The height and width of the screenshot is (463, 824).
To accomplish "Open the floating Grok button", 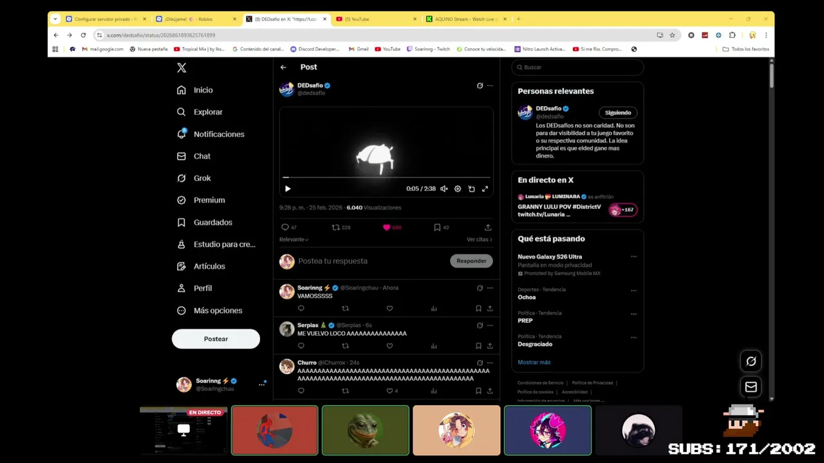I will (751, 361).
